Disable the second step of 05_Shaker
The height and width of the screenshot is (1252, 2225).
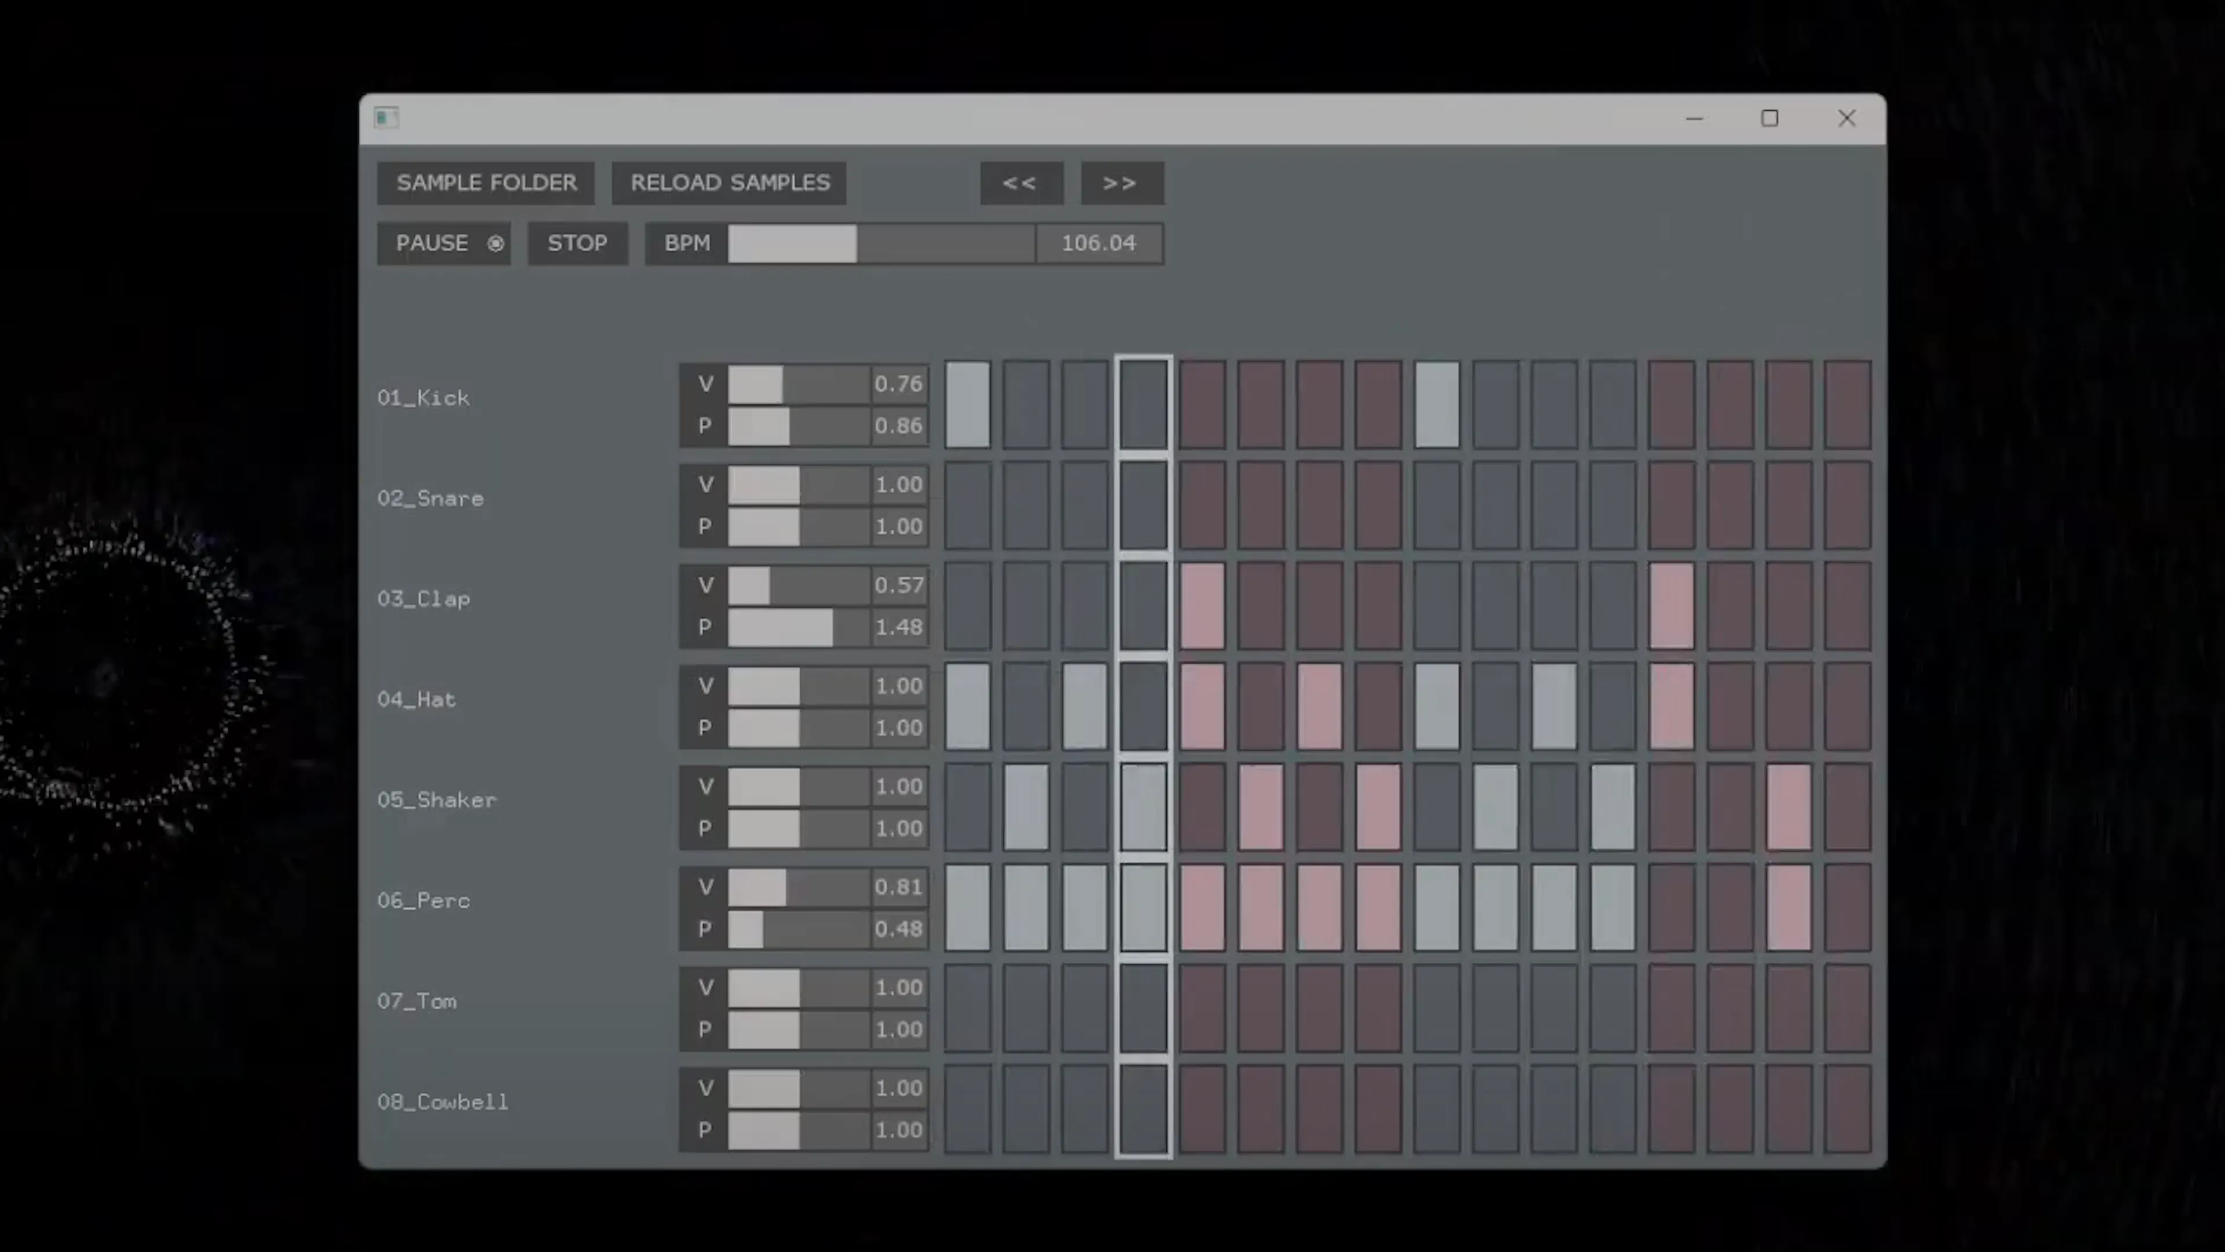(x=1026, y=807)
